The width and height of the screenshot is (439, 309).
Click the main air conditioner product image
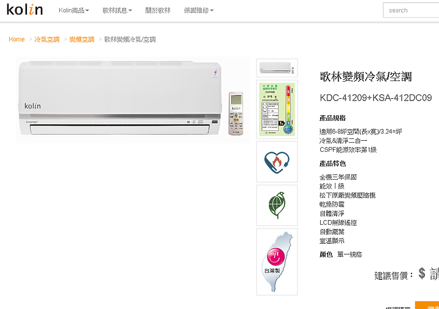132,100
